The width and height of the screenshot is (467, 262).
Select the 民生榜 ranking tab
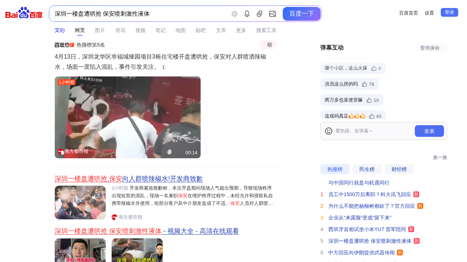pyautogui.click(x=367, y=169)
